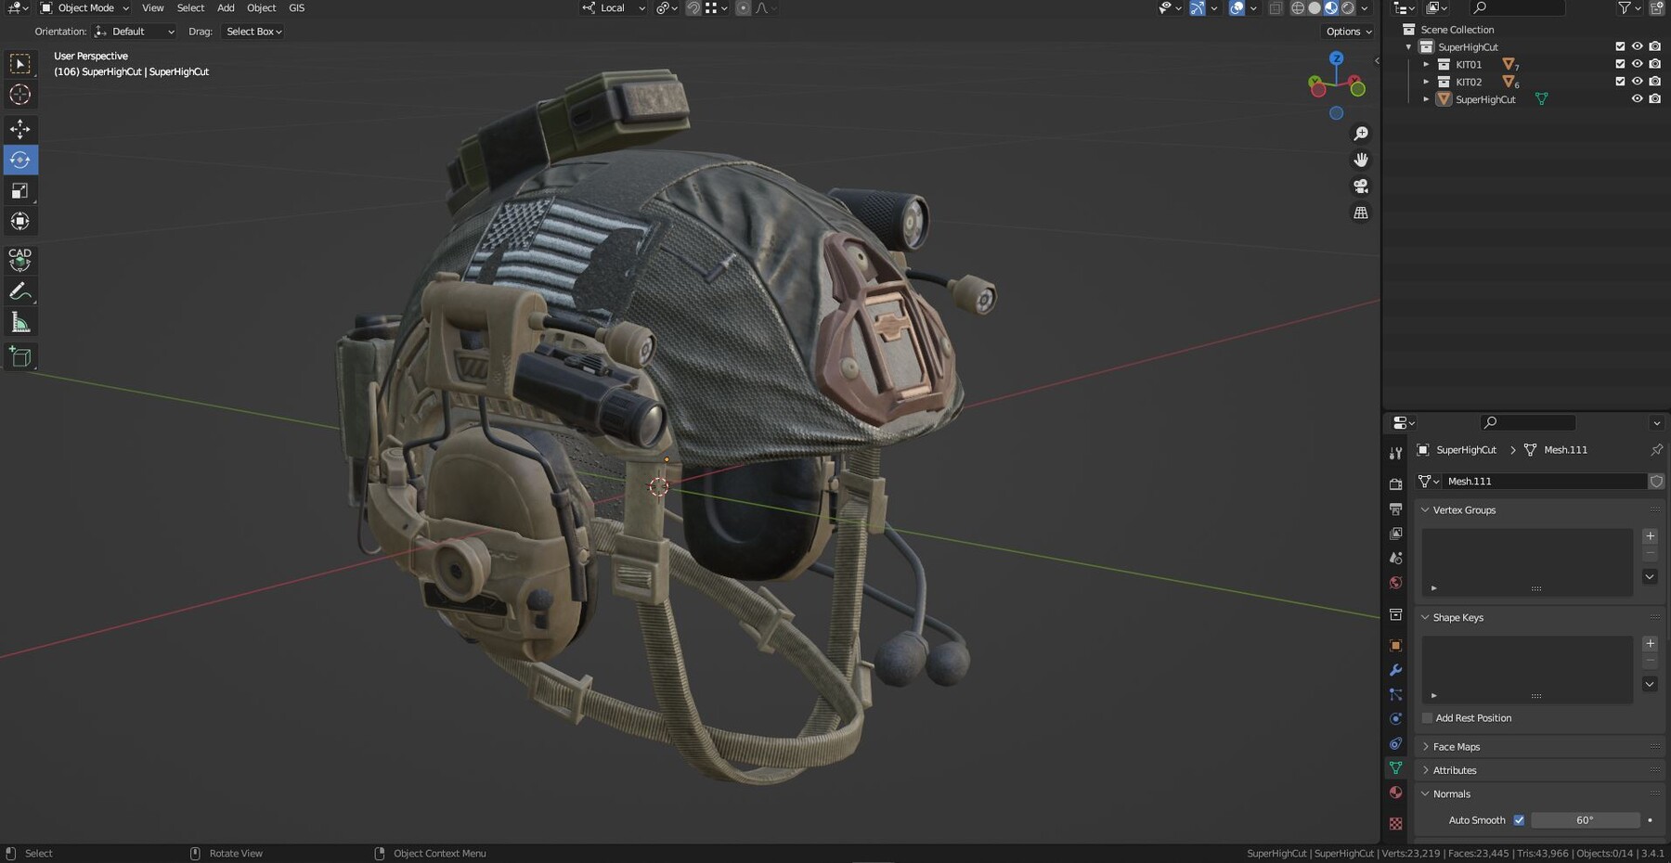1671x863 pixels.
Task: Toggle snapping magnet in header
Action: 693,8
